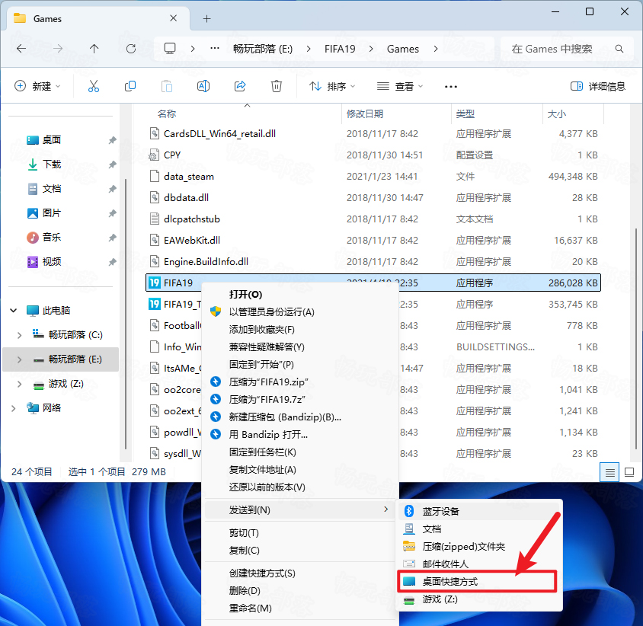Close the Games tab
This screenshot has height=626, width=643.
point(174,18)
